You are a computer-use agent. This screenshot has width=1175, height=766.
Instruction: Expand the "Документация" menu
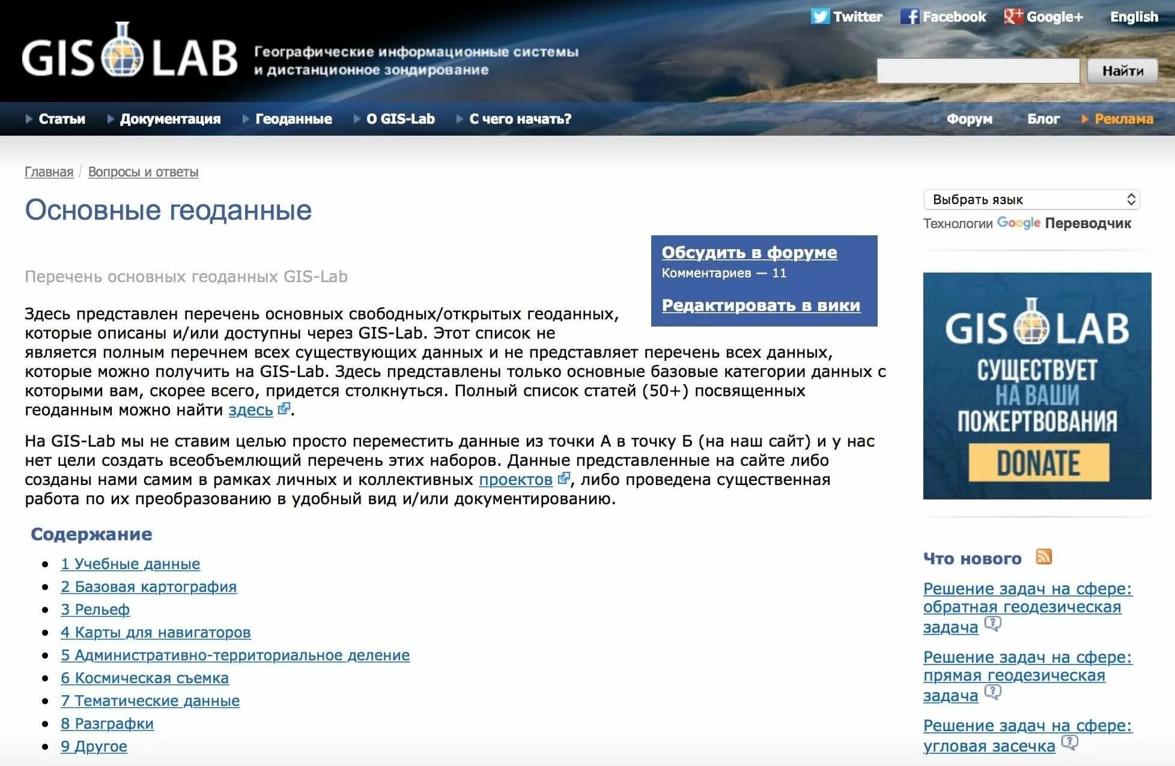pyautogui.click(x=171, y=118)
